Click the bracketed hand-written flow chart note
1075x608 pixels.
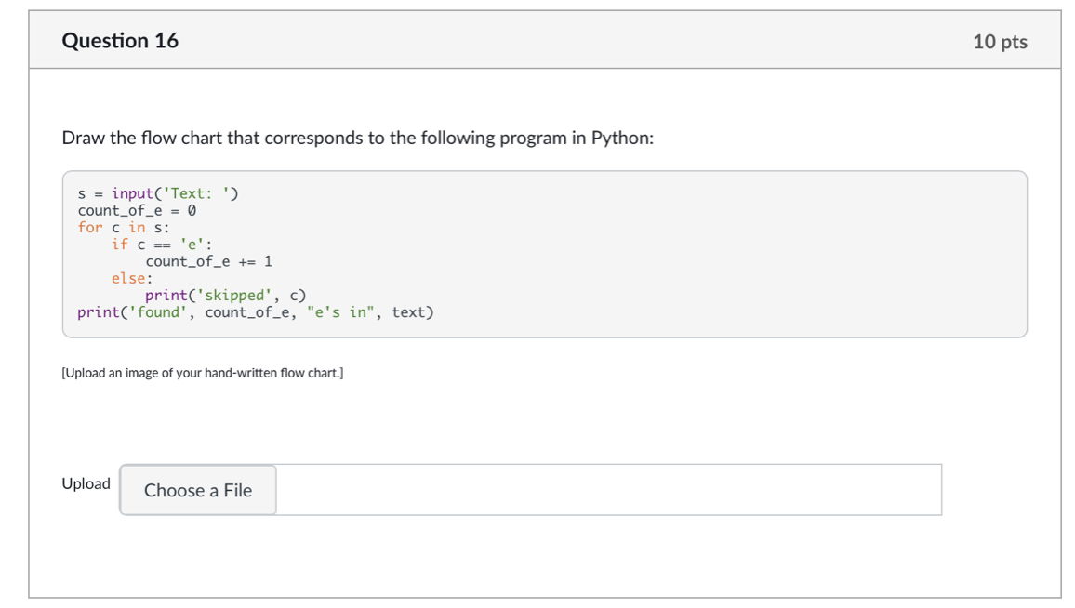(x=202, y=373)
